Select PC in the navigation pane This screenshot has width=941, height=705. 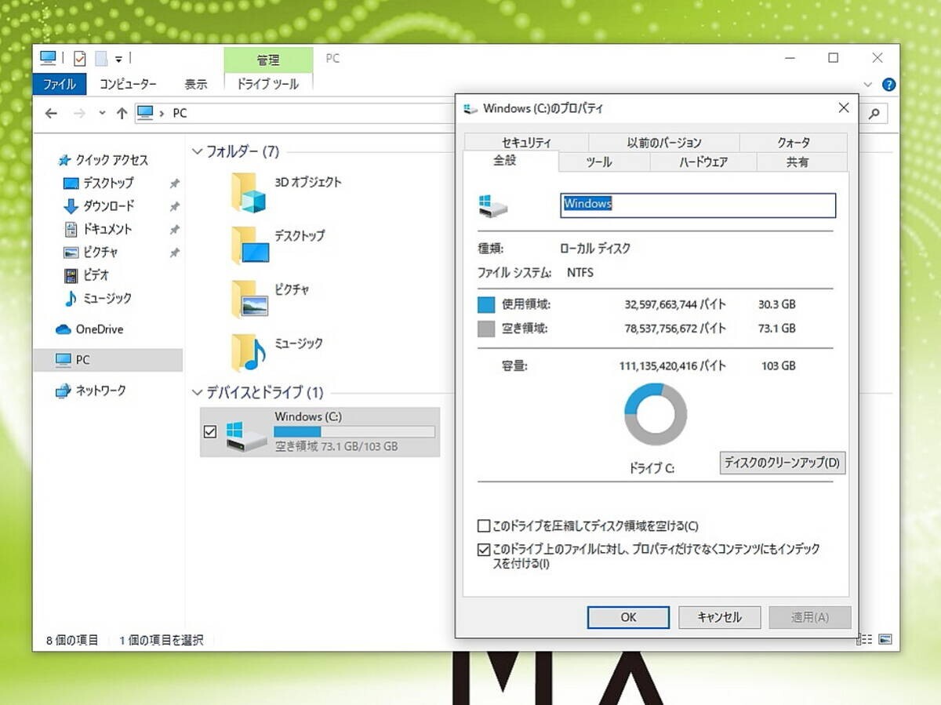[x=108, y=360]
